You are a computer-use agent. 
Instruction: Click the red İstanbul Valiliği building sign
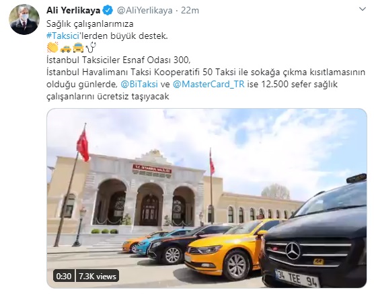tap(152, 168)
